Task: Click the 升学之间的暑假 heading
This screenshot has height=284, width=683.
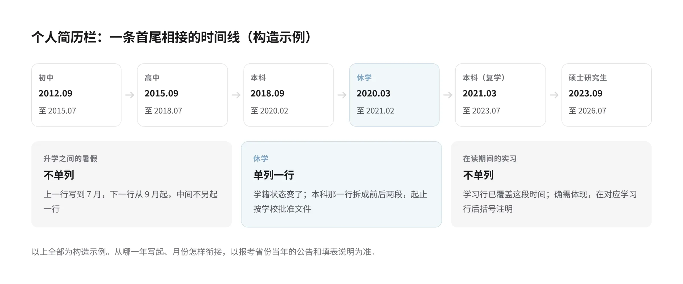Action: 70,159
